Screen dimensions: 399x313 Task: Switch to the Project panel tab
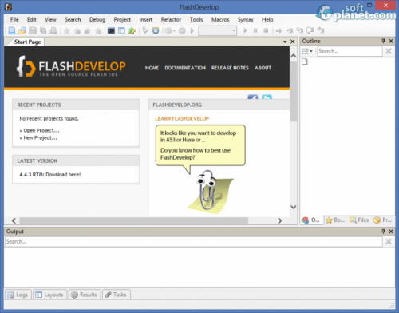pyautogui.click(x=383, y=220)
